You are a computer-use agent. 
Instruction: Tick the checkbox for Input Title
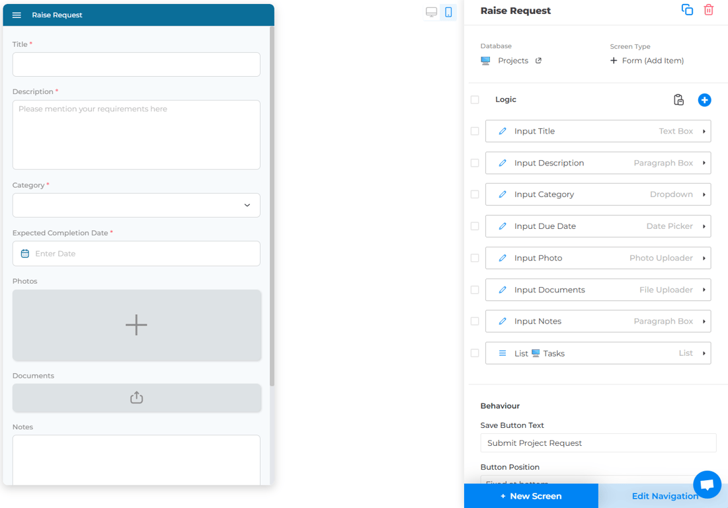[x=475, y=132]
